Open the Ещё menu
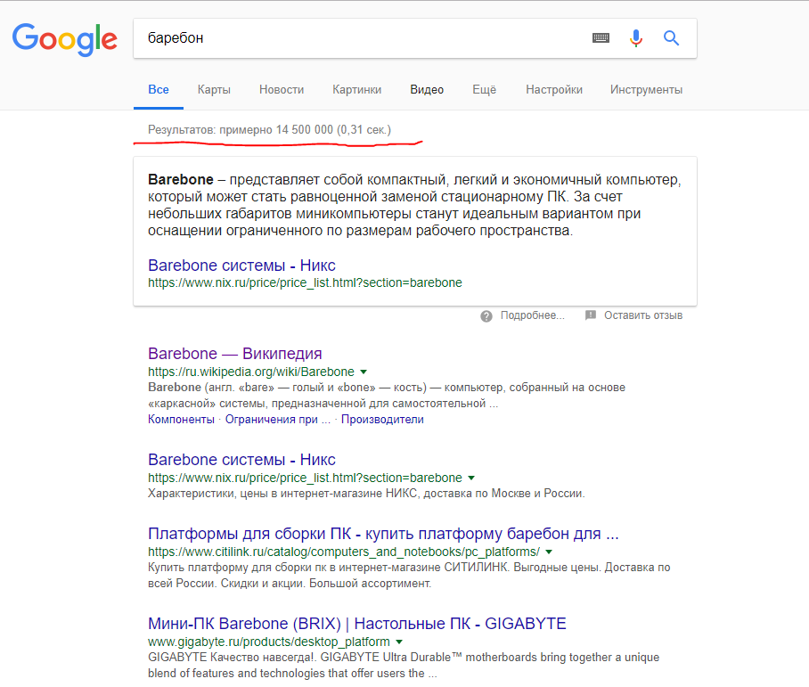Viewport: 809px width, 687px height. pyautogui.click(x=484, y=90)
